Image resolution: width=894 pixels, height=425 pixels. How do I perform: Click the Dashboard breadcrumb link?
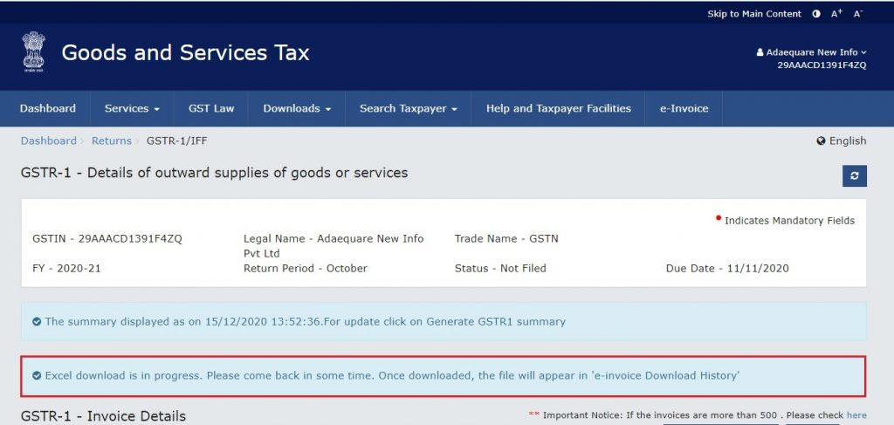pos(49,141)
